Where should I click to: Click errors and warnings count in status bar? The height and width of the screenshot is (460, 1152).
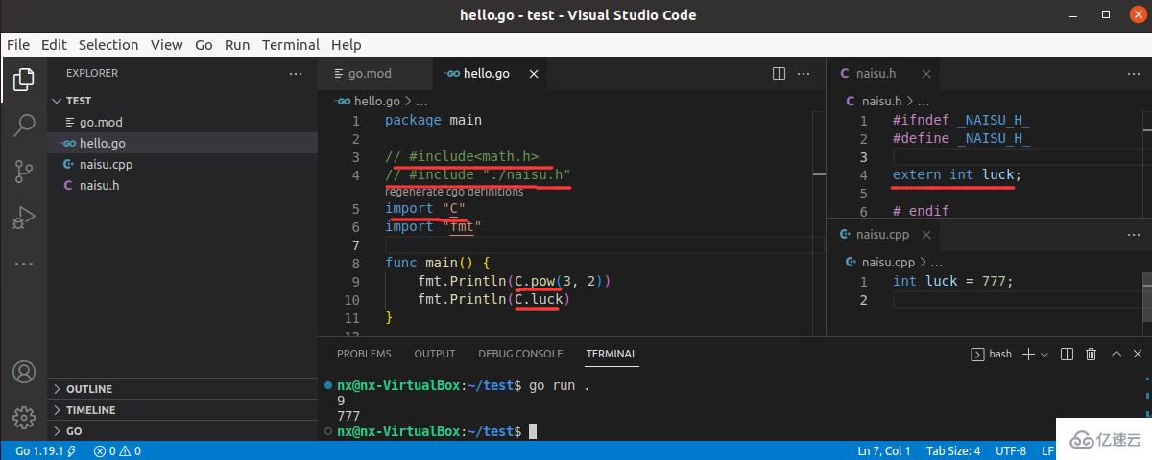[118, 450]
